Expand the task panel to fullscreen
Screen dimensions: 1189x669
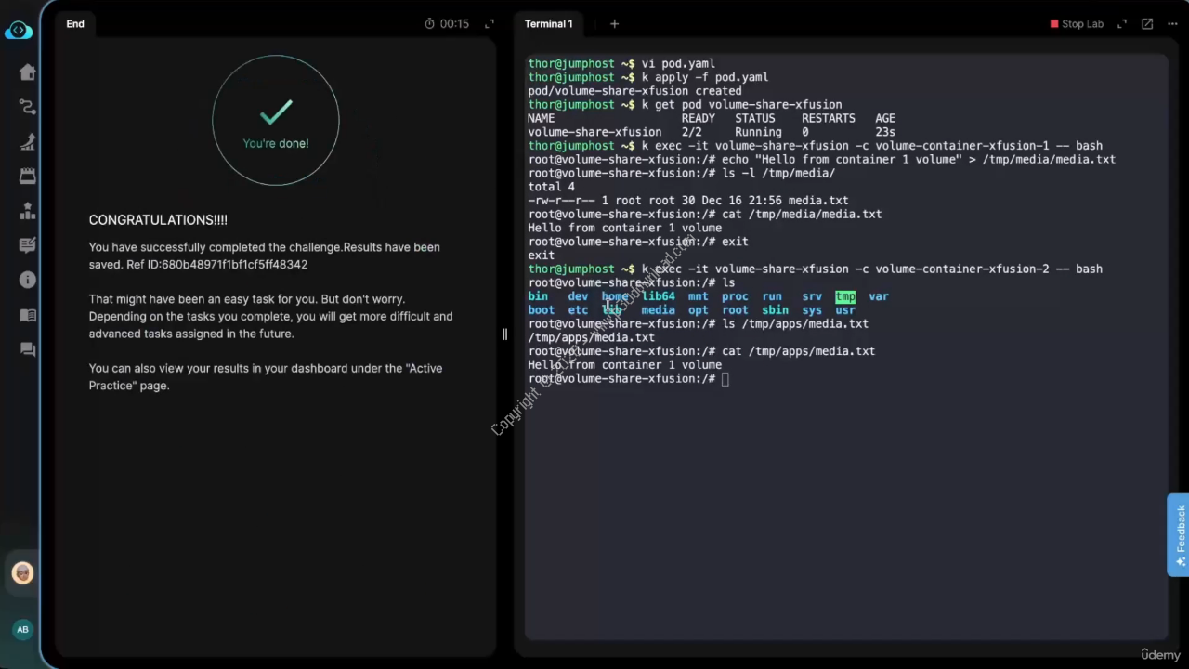[x=490, y=23]
